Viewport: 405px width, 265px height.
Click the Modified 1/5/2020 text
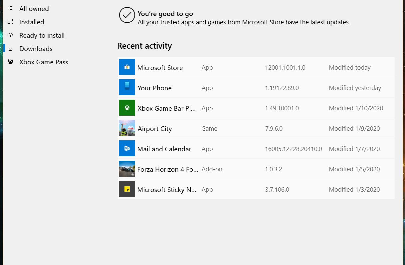tap(354, 169)
